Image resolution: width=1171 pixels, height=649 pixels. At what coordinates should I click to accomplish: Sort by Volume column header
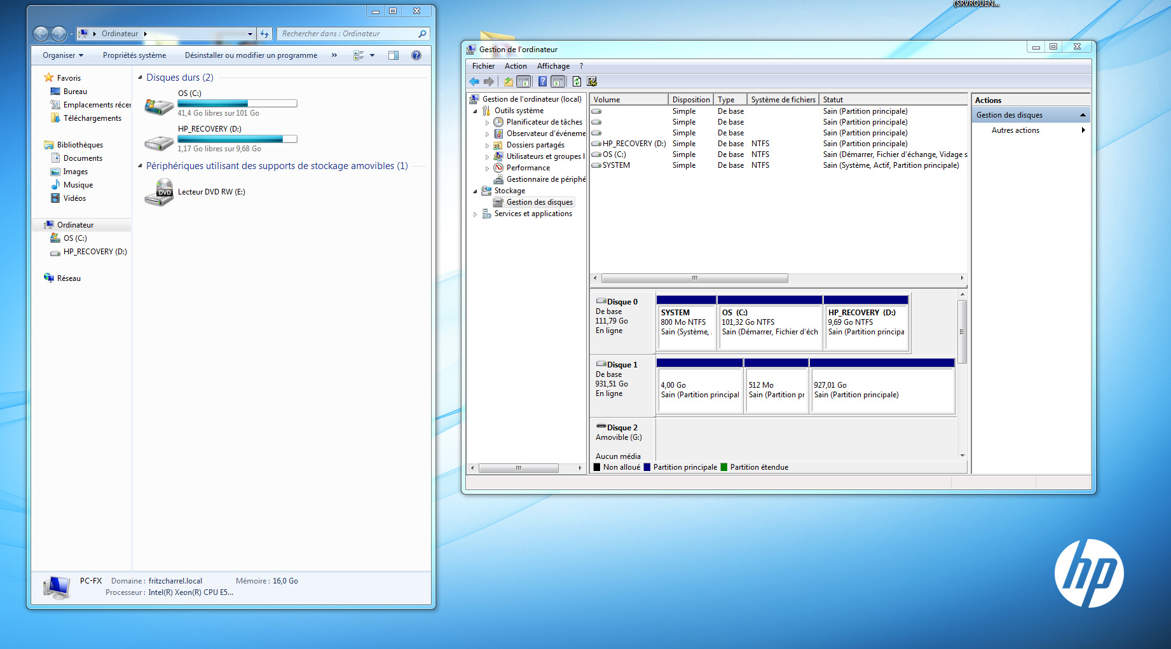[x=629, y=100]
